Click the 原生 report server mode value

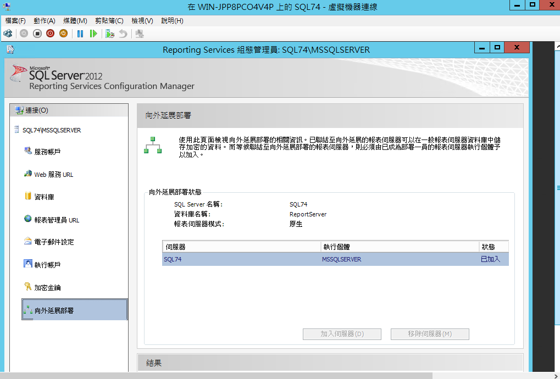coord(296,224)
